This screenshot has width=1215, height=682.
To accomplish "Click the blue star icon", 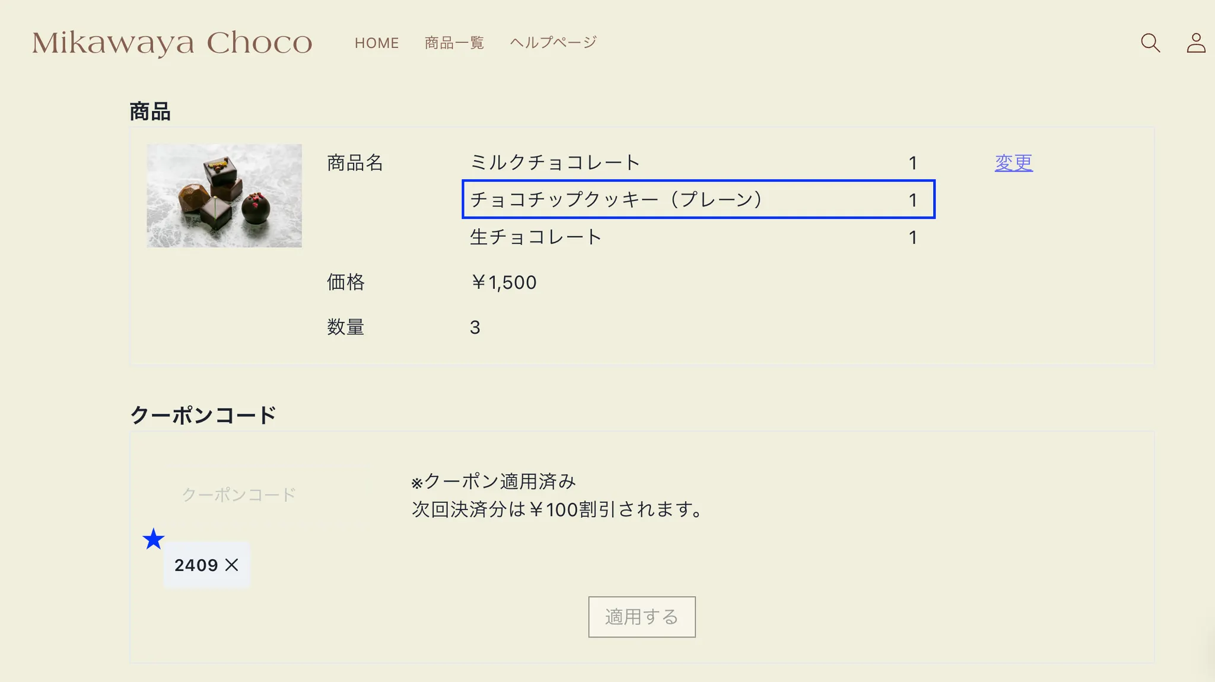I will (153, 539).
